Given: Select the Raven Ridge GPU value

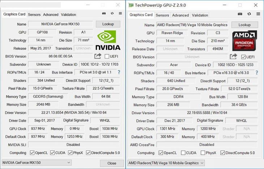Looking at the screenshot, I should (x=172, y=33).
